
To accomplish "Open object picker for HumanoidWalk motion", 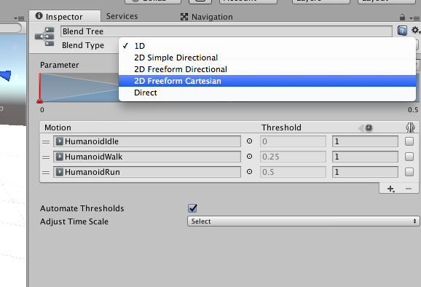I will [249, 157].
